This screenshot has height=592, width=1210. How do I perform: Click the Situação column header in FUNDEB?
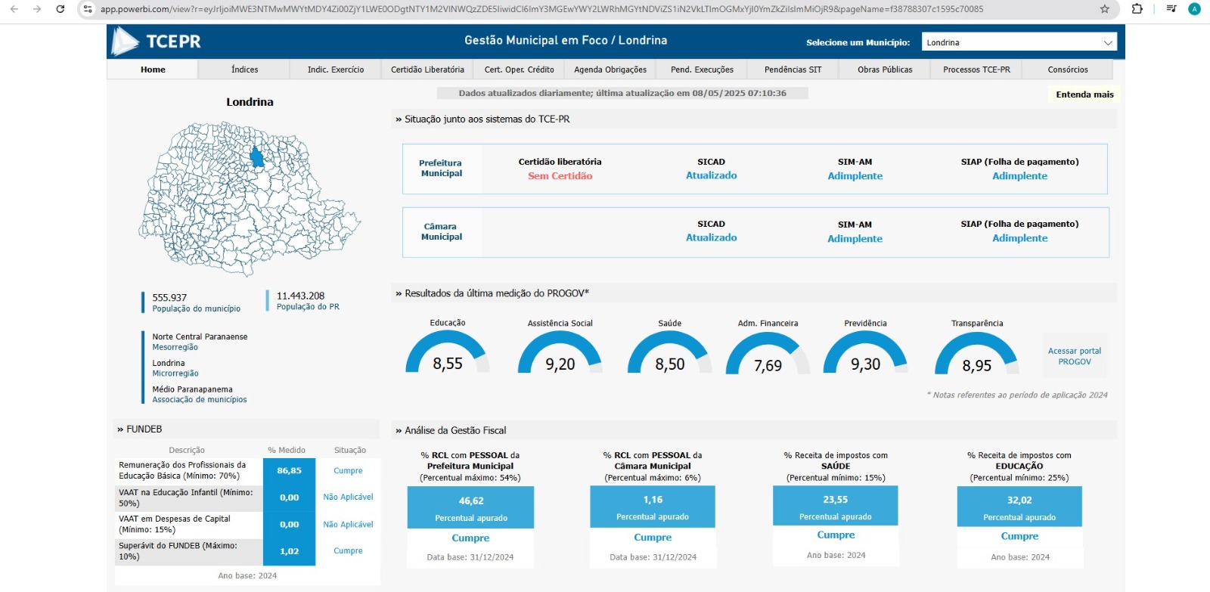click(350, 450)
